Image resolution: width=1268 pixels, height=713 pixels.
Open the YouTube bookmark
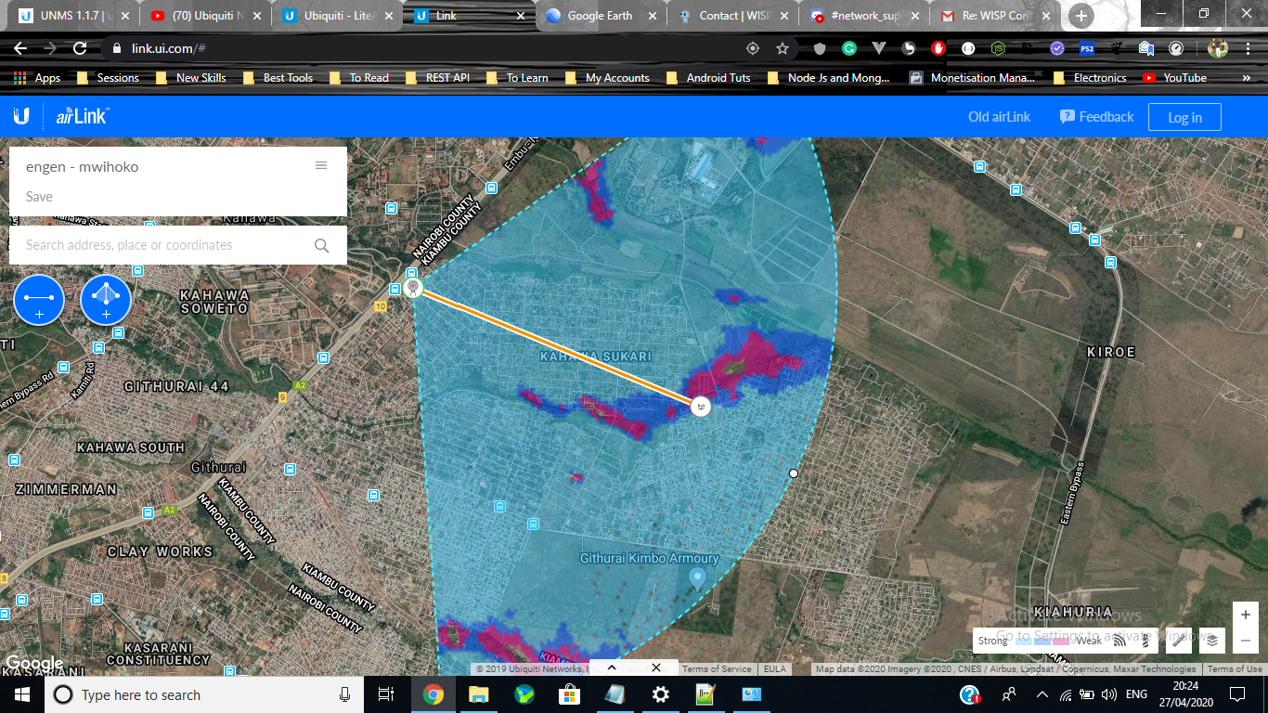pos(1174,78)
